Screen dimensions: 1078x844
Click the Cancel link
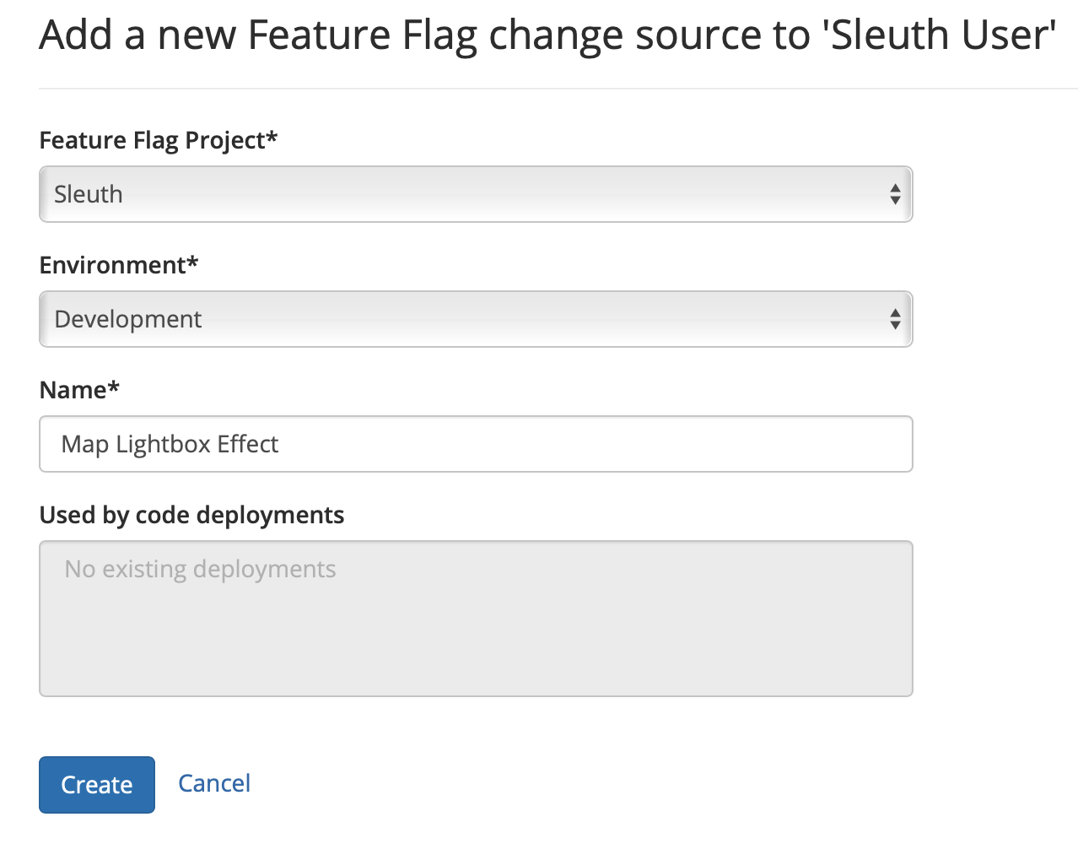pos(213,783)
